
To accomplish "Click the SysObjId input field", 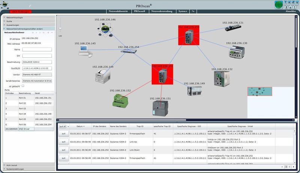I will [x=37, y=68].
